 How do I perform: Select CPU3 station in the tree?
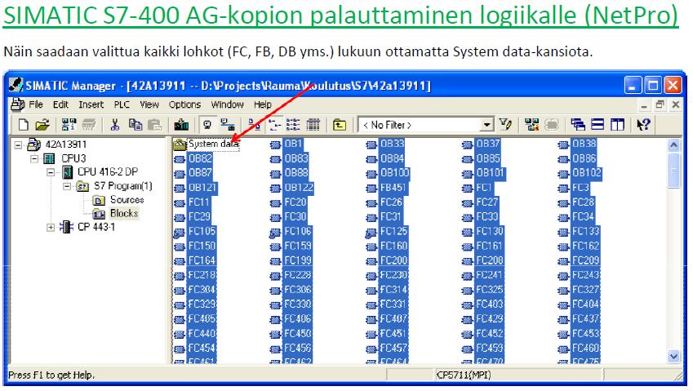[73, 158]
